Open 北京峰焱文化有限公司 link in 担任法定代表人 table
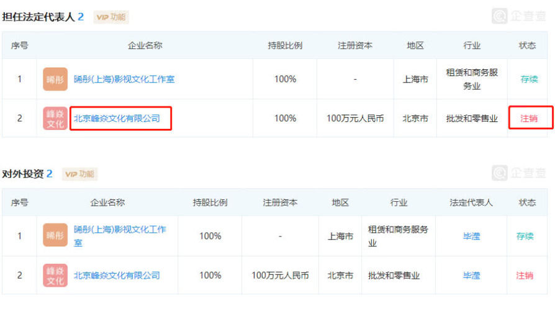Viewport: 555px width, 322px height. coord(117,118)
